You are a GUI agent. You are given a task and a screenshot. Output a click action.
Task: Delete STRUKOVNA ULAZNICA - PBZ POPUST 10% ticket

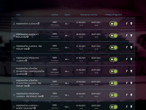click(131, 95)
